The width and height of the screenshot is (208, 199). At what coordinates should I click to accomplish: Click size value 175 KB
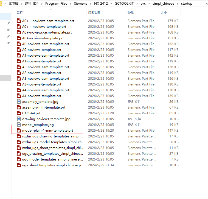click(x=173, y=21)
